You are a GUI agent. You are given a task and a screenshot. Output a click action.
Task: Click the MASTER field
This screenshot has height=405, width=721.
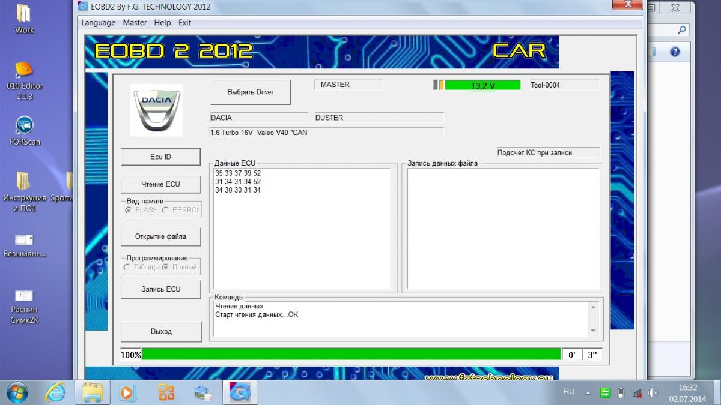point(348,85)
